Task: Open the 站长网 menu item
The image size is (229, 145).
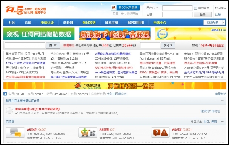Action: (x=68, y=23)
